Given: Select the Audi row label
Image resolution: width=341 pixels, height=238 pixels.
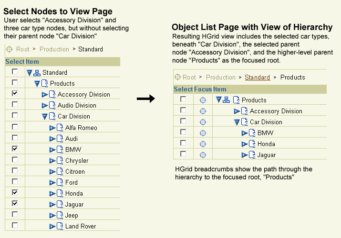Looking at the screenshot, I should (72, 139).
